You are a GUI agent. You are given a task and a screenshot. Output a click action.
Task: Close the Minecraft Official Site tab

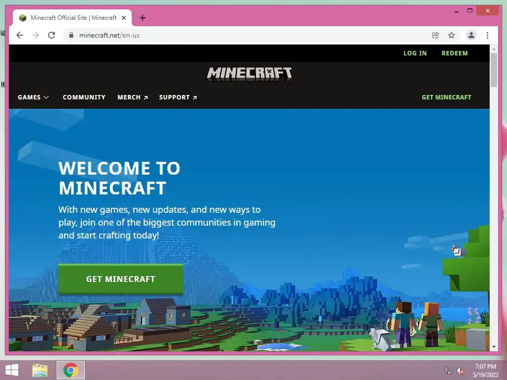123,18
